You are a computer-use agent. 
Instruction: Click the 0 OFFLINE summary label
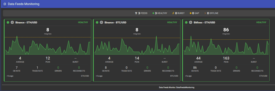(213, 13)
